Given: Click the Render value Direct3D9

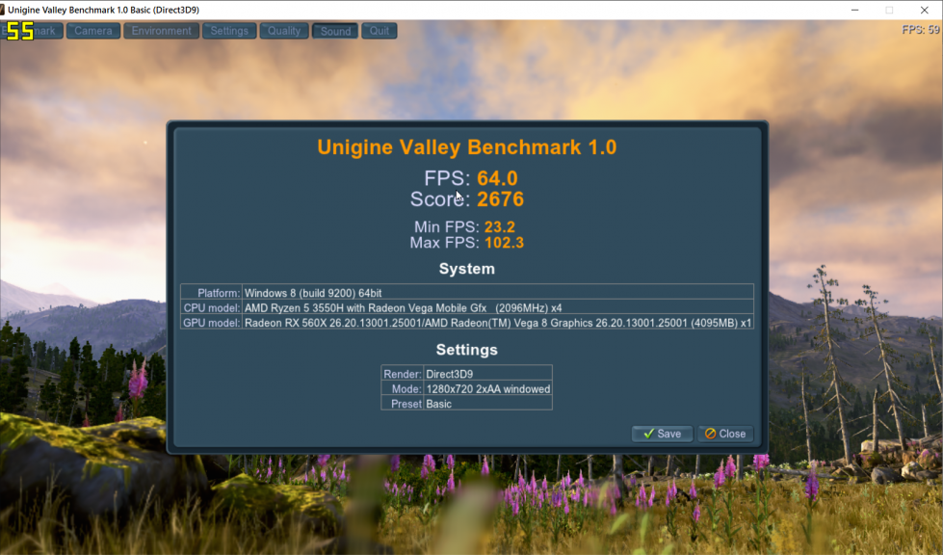Looking at the screenshot, I should pyautogui.click(x=449, y=374).
